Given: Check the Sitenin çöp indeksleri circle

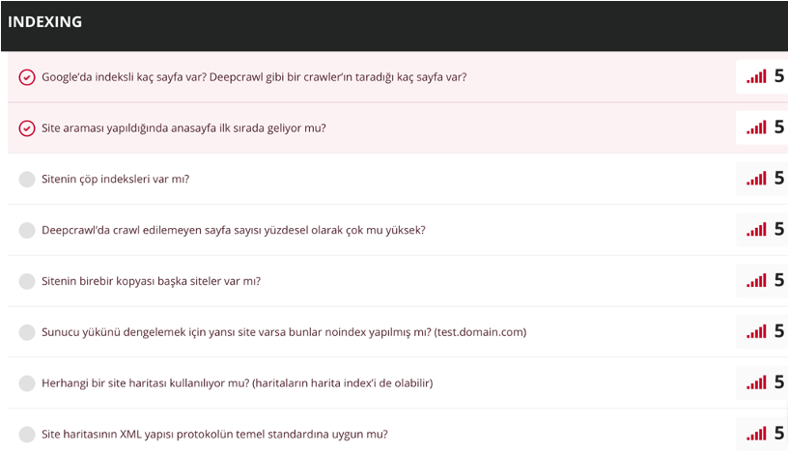Looking at the screenshot, I should (x=27, y=179).
